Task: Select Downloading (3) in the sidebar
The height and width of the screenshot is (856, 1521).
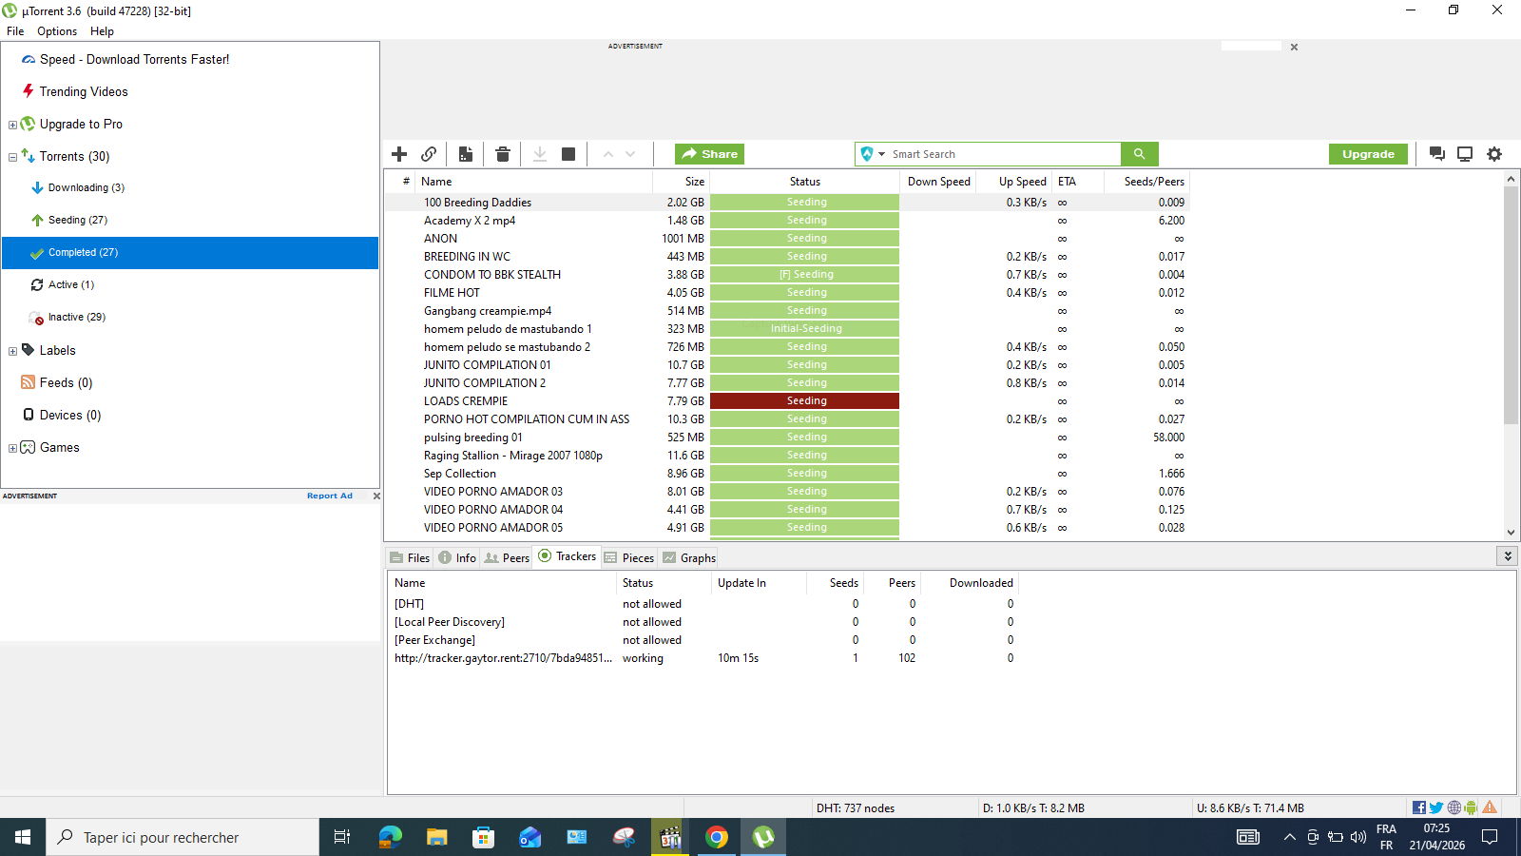Action: 87,187
